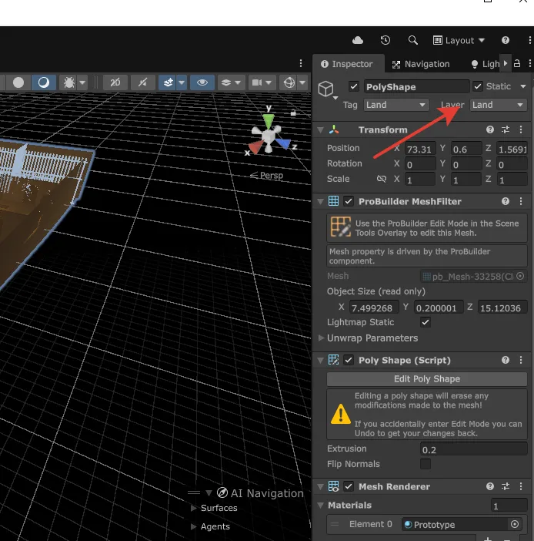
Task: Click the Edit Poly Shape button
Action: 427,379
